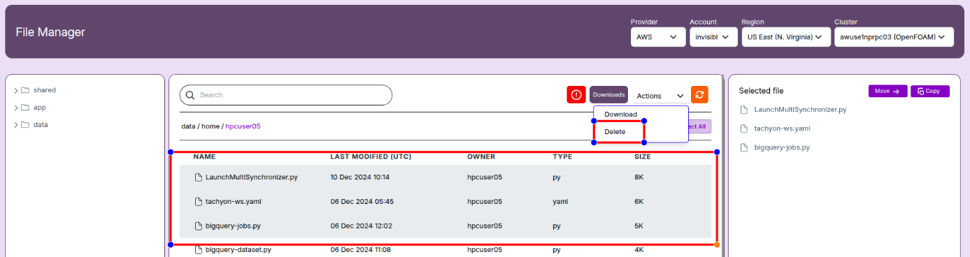Click file icon beside bigquery-jobs.py in table
Image resolution: width=970 pixels, height=257 pixels.
(199, 226)
